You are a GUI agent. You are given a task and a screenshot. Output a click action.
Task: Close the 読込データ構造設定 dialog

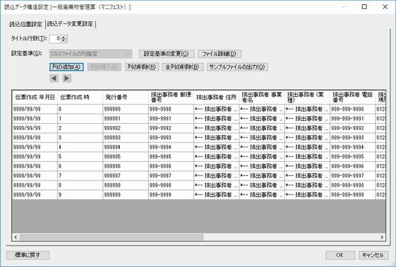click(385, 7)
